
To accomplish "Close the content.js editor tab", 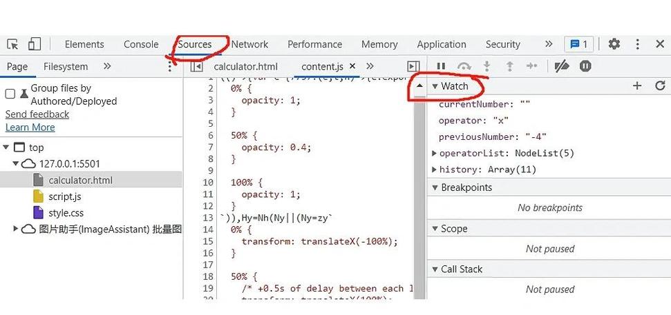I will point(352,66).
